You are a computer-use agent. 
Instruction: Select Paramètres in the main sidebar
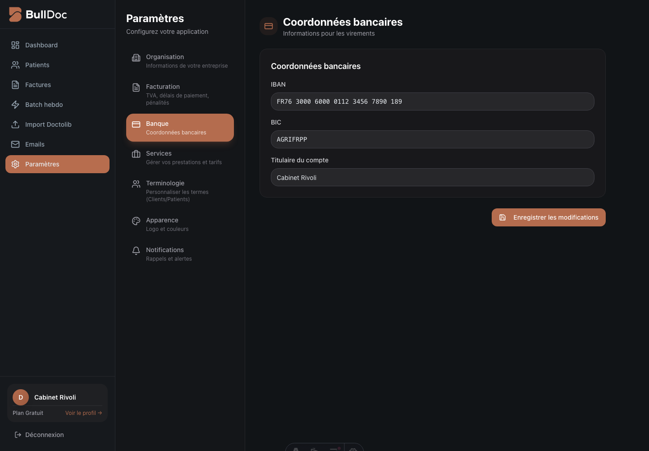pos(57,164)
